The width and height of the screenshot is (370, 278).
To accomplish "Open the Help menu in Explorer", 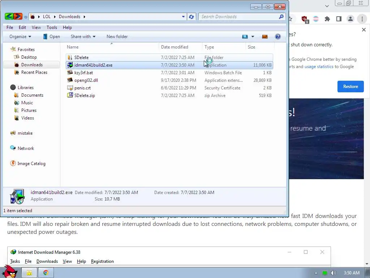I will (x=67, y=28).
